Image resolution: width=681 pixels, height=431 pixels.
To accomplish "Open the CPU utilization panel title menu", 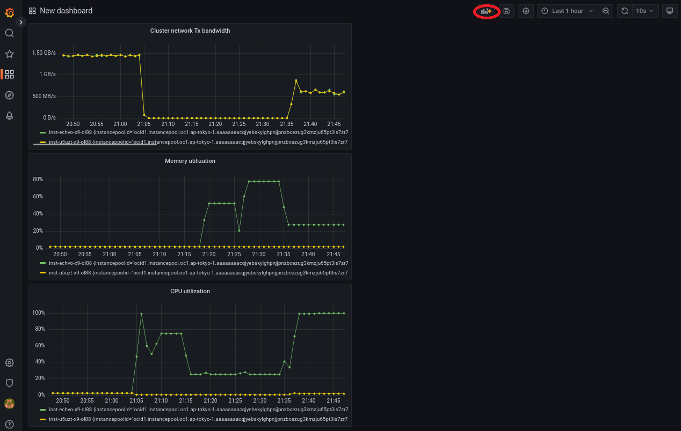I will coord(190,291).
